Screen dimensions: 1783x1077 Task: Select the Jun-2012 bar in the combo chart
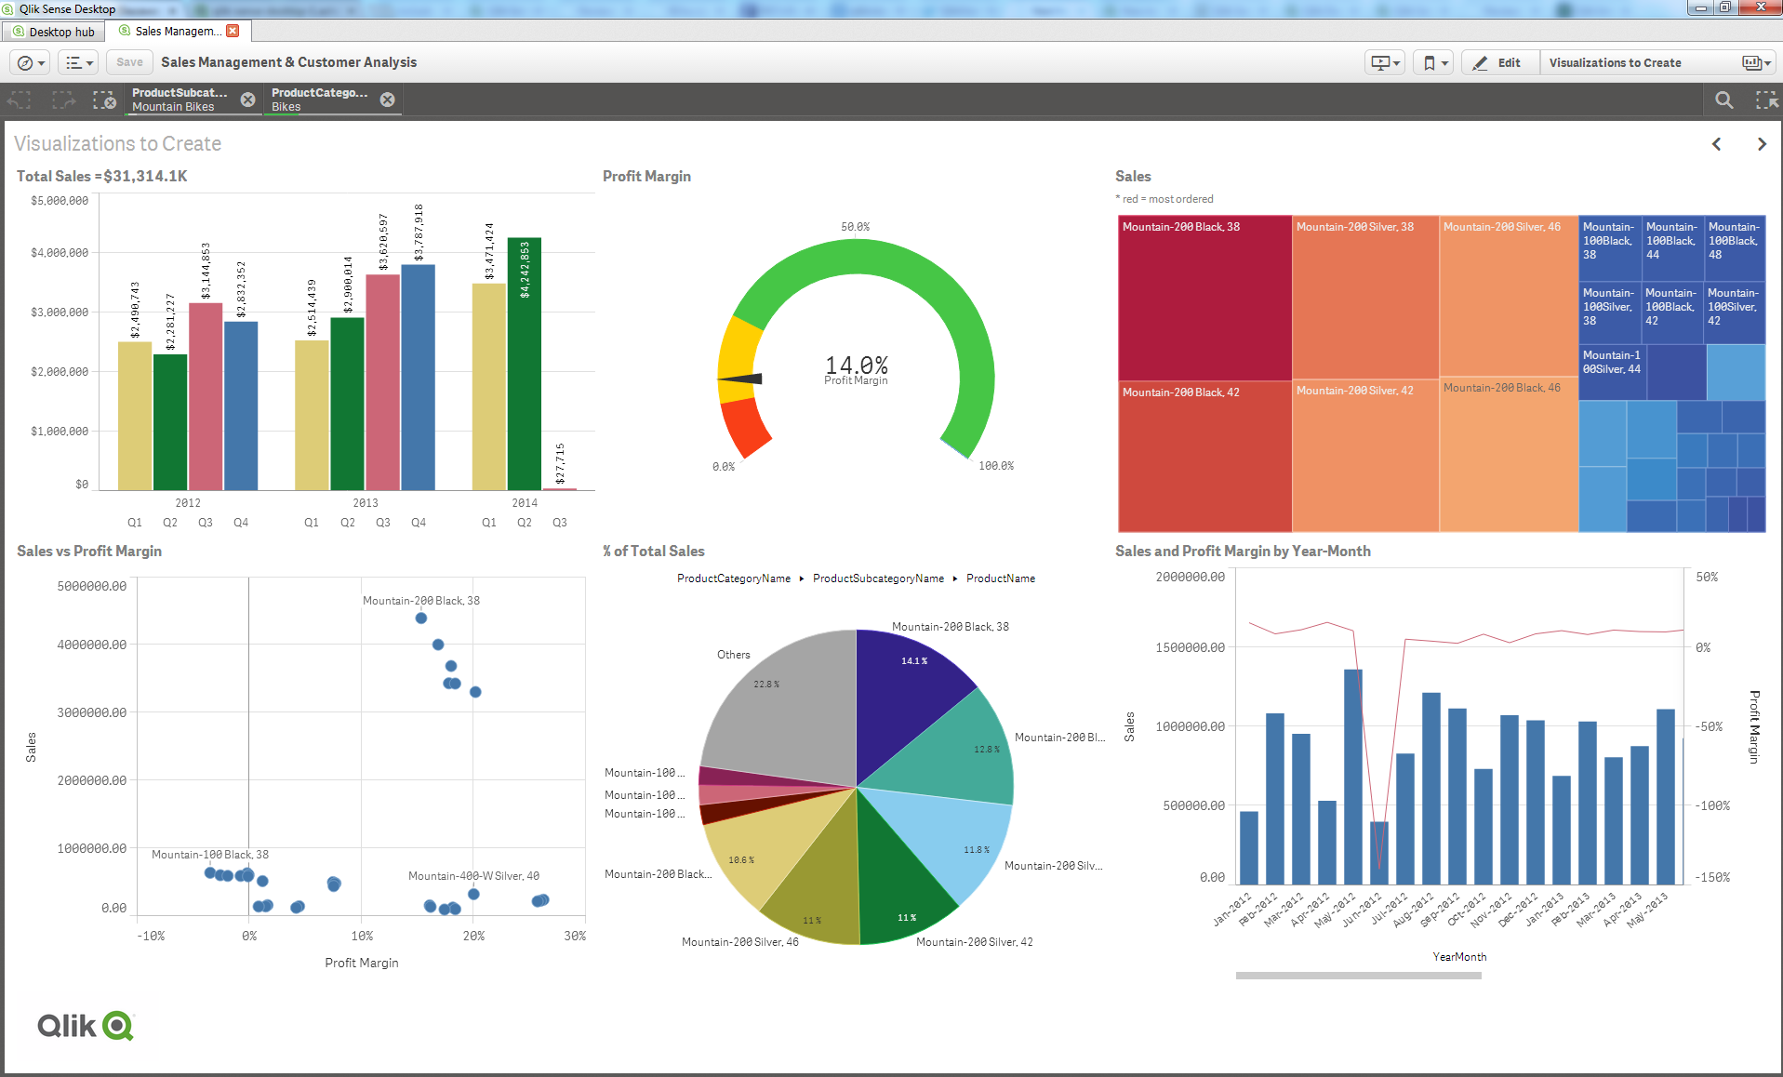click(x=1379, y=853)
